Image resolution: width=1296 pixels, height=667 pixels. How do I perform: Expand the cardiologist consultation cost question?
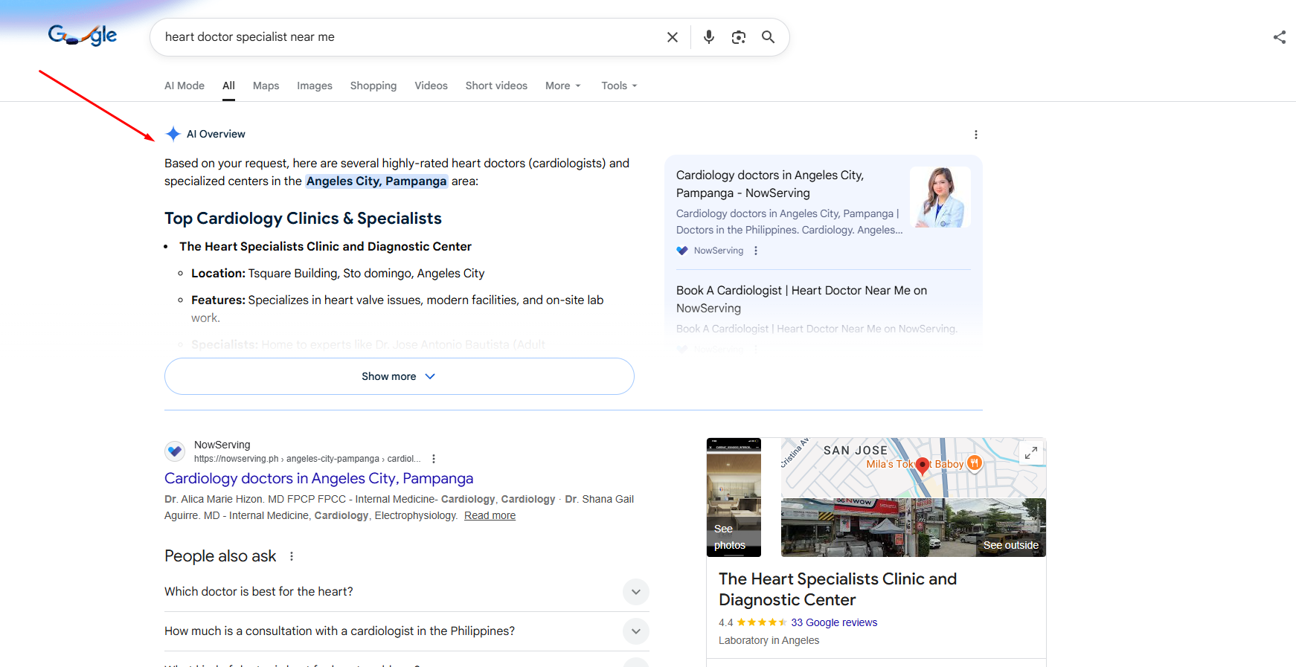635,631
